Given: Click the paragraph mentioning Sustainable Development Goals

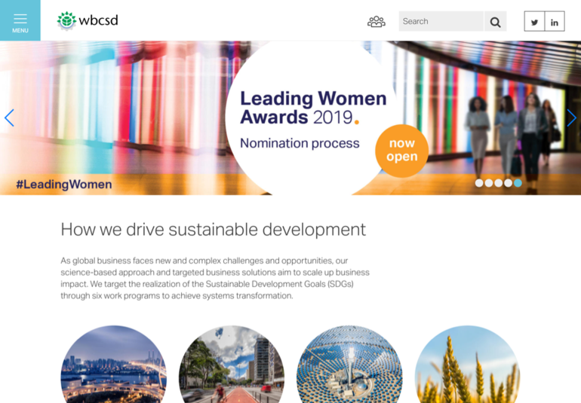Looking at the screenshot, I should 215,278.
